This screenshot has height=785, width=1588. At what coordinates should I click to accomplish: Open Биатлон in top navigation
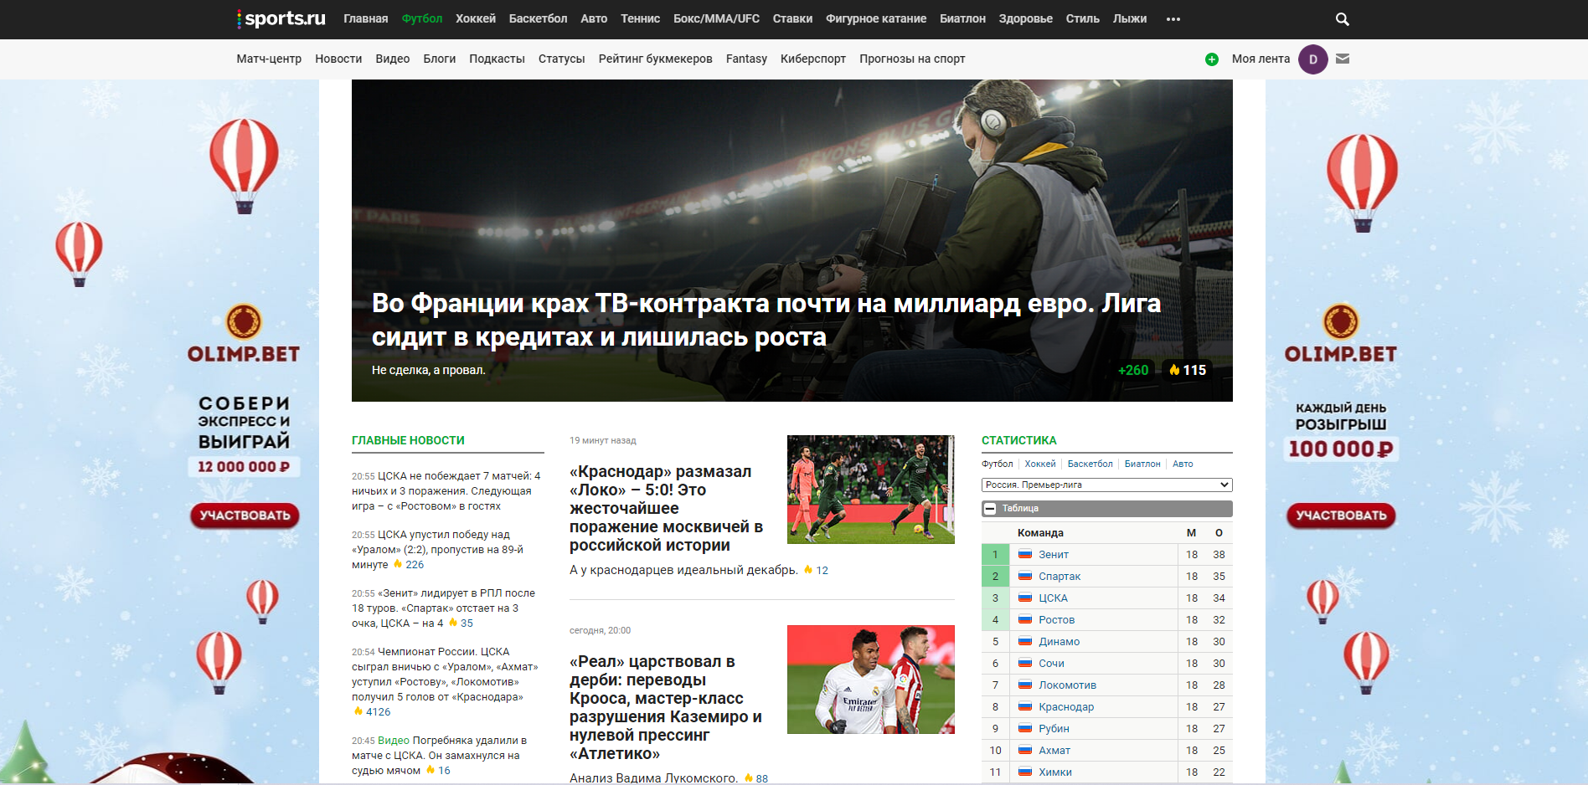962,18
